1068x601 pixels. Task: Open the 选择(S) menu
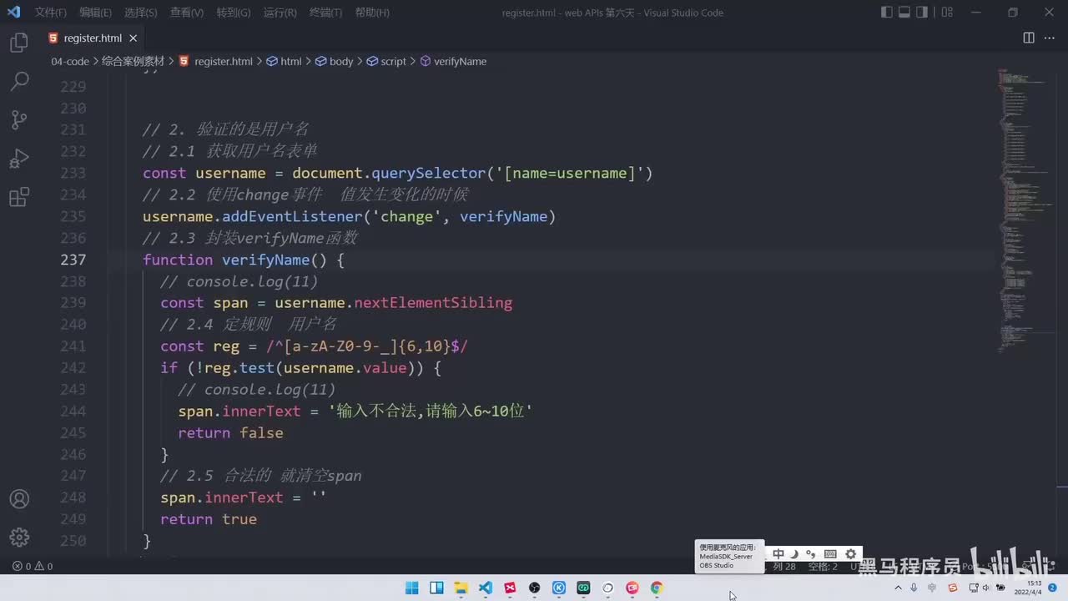tap(140, 13)
